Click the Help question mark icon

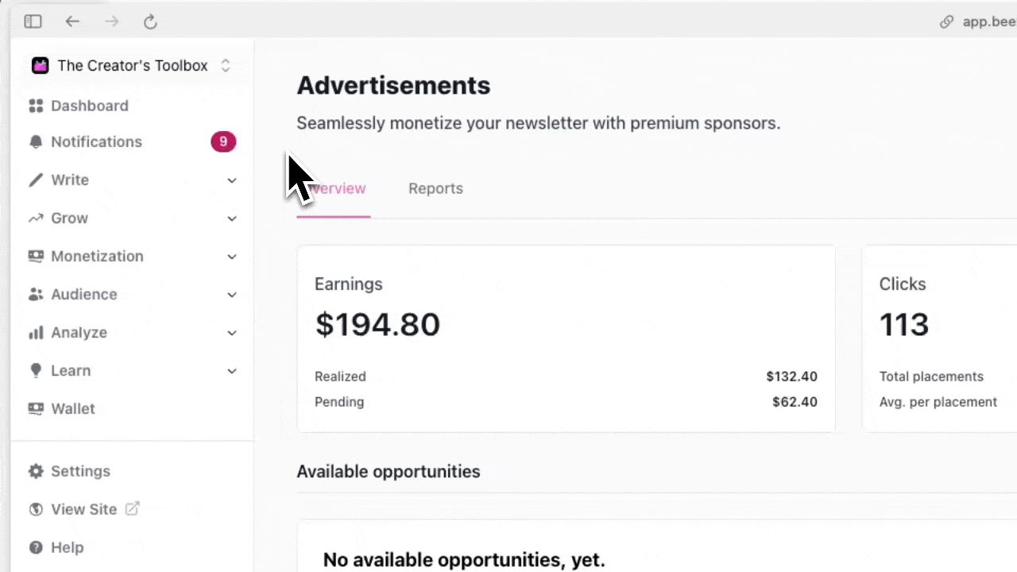point(36,547)
